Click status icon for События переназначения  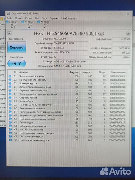coord(10,126)
